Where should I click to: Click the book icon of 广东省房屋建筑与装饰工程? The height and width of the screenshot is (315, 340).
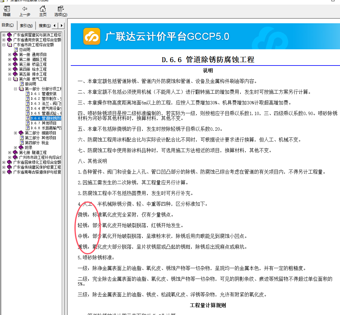click(9, 35)
